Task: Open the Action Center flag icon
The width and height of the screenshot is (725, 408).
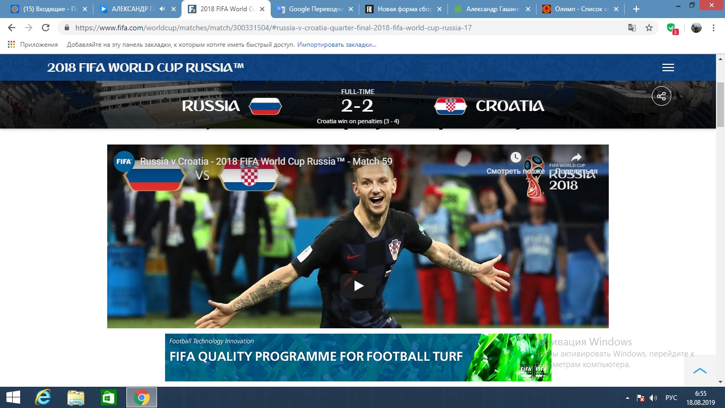Action: point(640,398)
